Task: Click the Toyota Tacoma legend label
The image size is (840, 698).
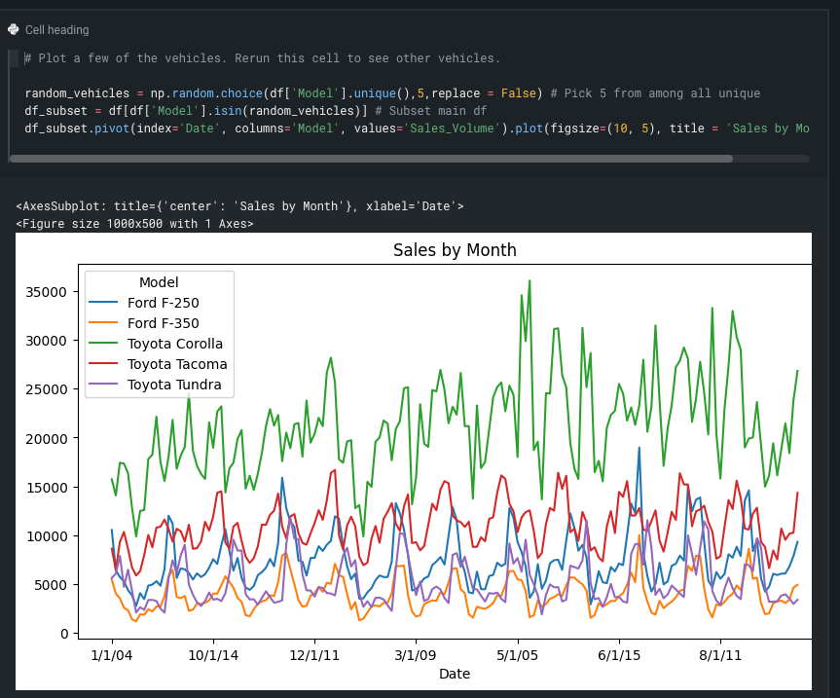Action: (x=177, y=364)
